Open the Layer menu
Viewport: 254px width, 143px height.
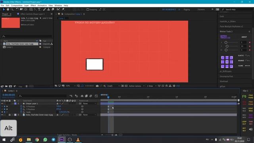pos(27,6)
